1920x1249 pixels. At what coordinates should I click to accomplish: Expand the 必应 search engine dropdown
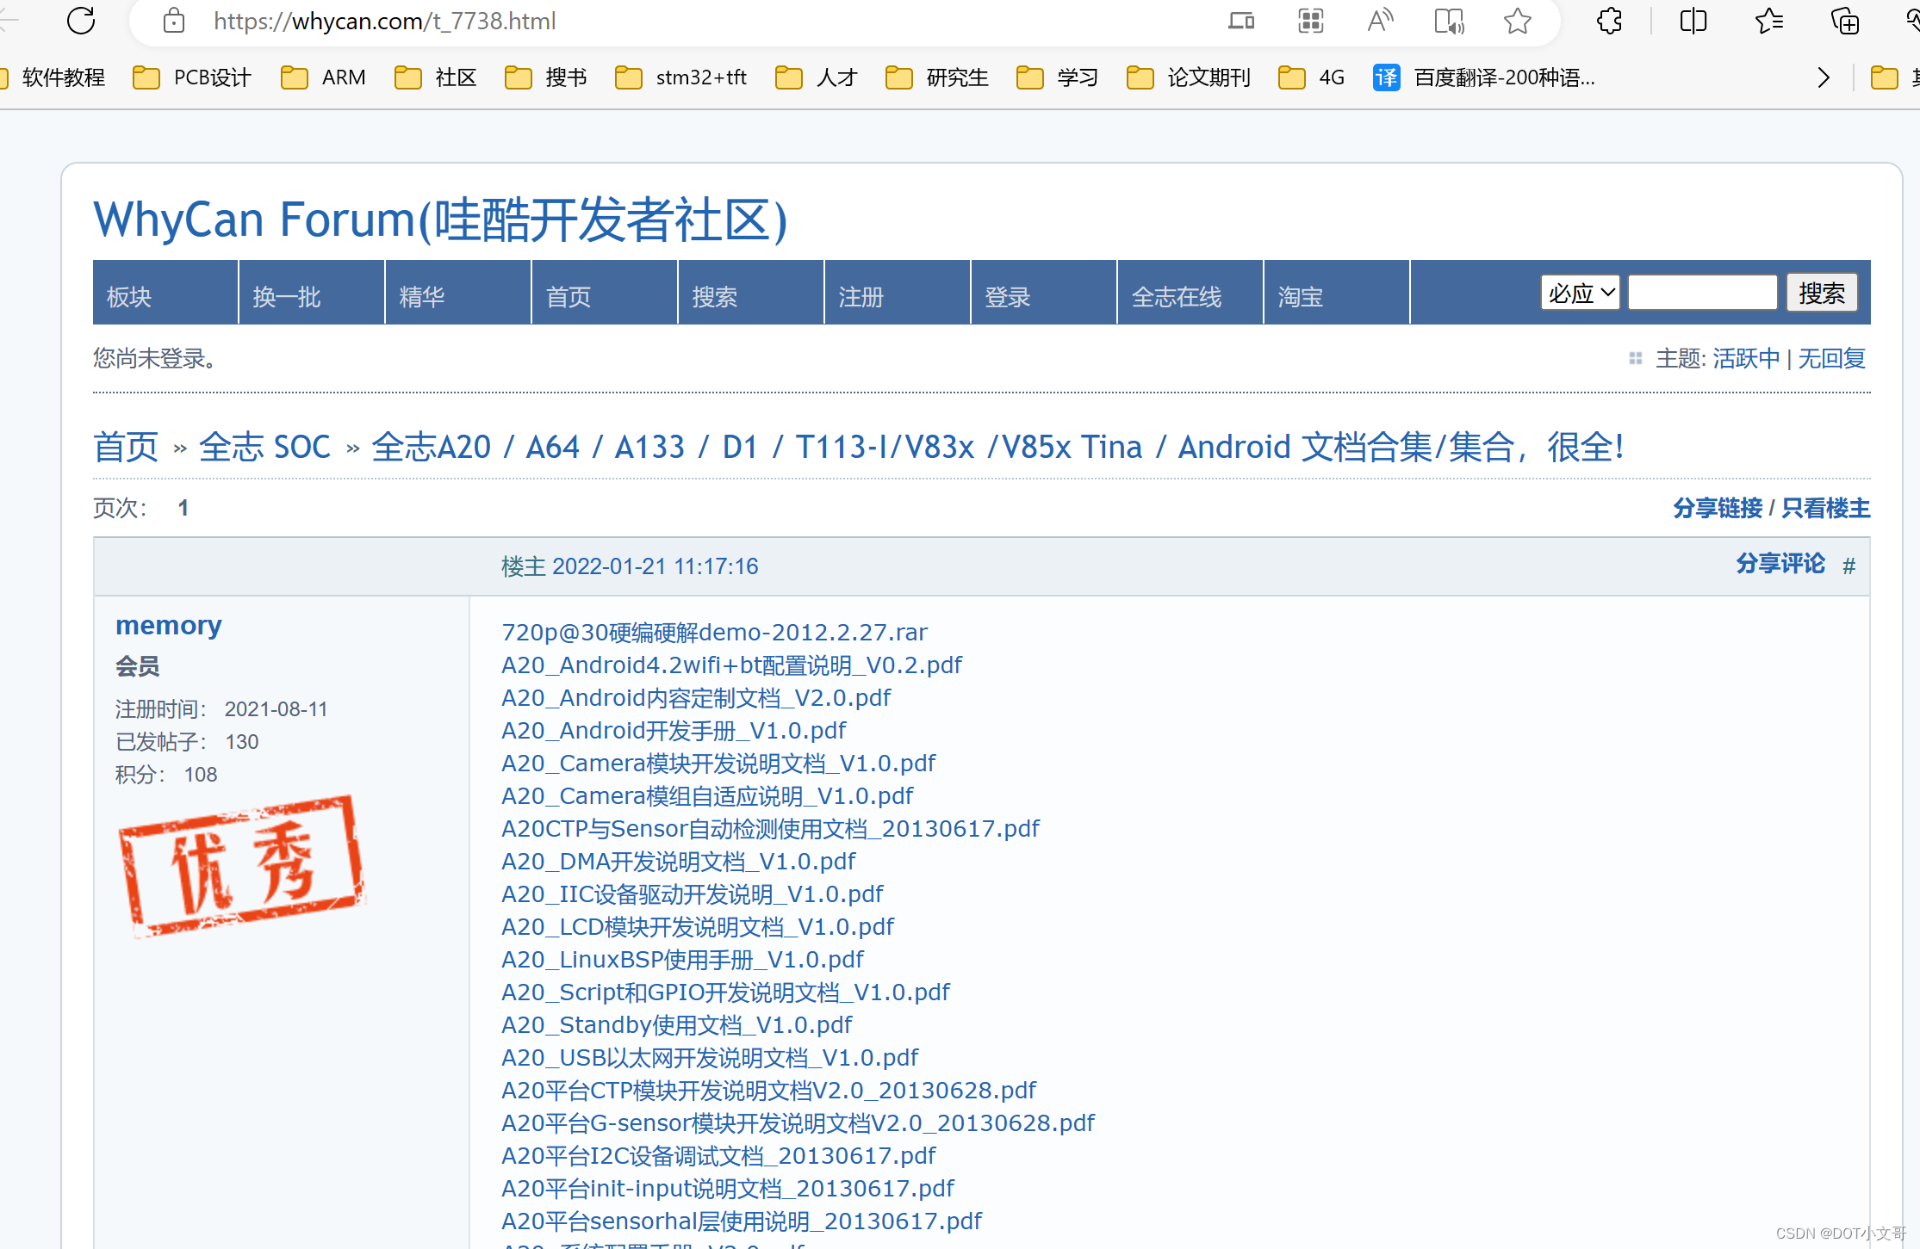[x=1581, y=294]
